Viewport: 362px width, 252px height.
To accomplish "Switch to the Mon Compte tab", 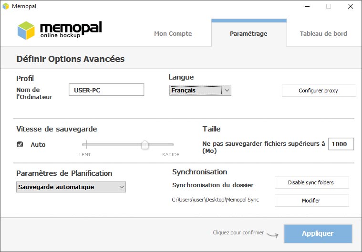I will click(x=173, y=34).
